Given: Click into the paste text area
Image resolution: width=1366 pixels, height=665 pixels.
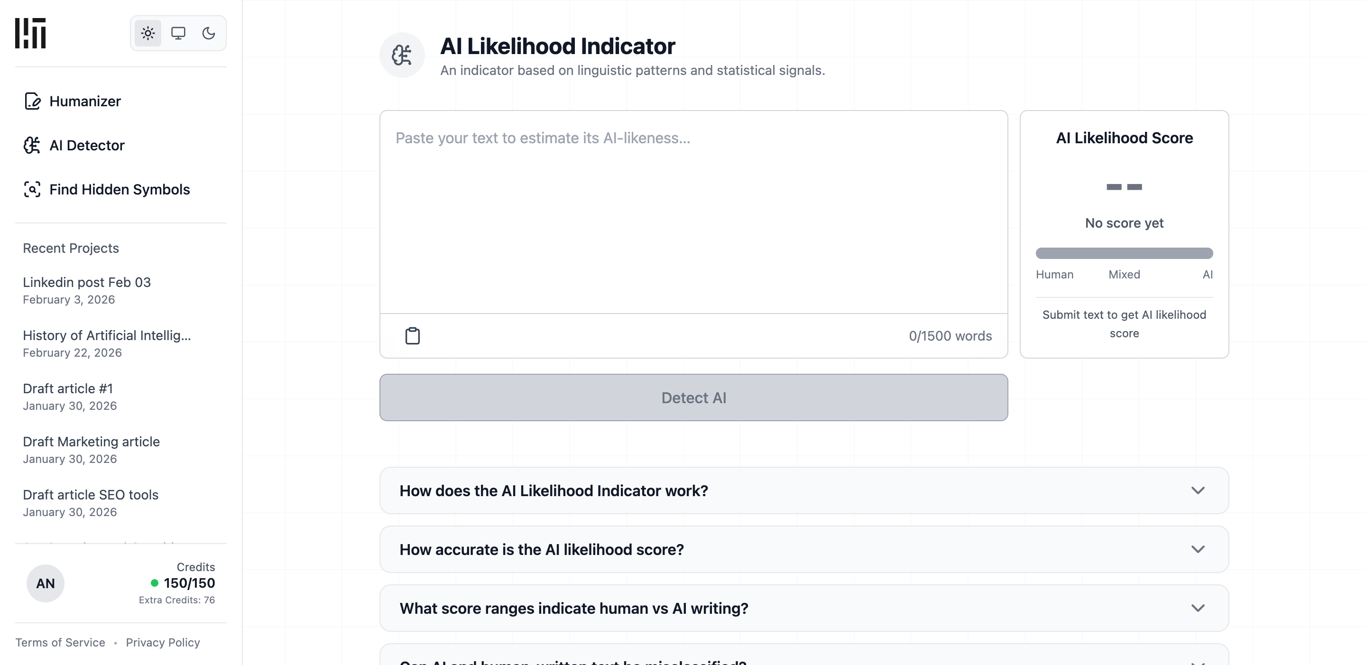Looking at the screenshot, I should 693,212.
